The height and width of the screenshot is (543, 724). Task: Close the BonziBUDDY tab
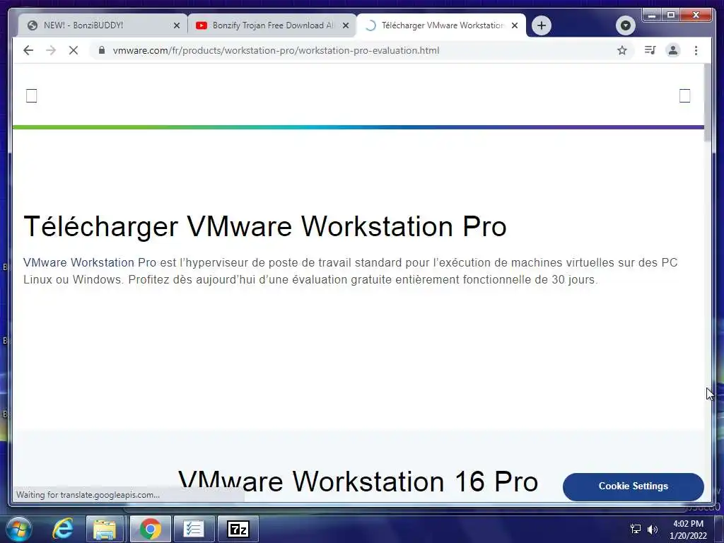tap(176, 25)
